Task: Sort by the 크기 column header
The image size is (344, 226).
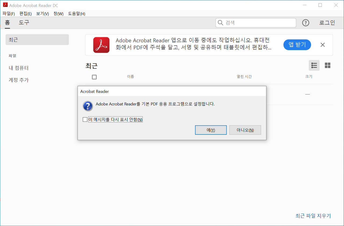Action: pyautogui.click(x=309, y=76)
